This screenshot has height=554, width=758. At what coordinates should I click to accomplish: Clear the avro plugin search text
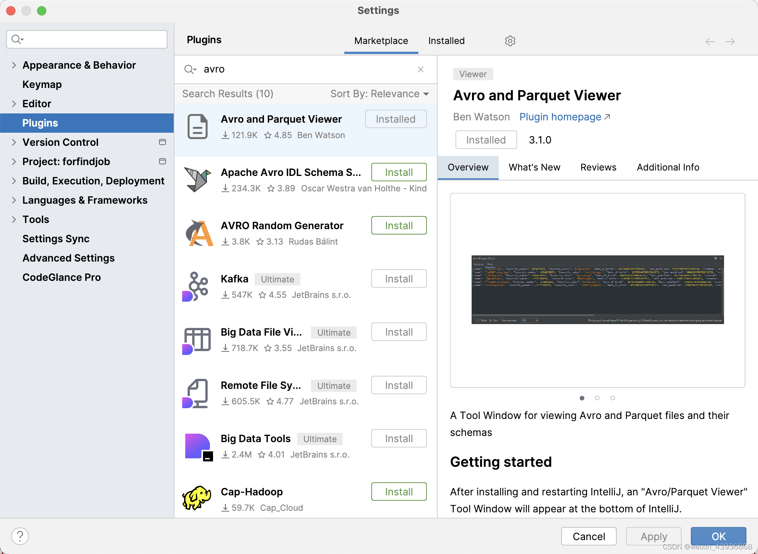click(x=421, y=69)
